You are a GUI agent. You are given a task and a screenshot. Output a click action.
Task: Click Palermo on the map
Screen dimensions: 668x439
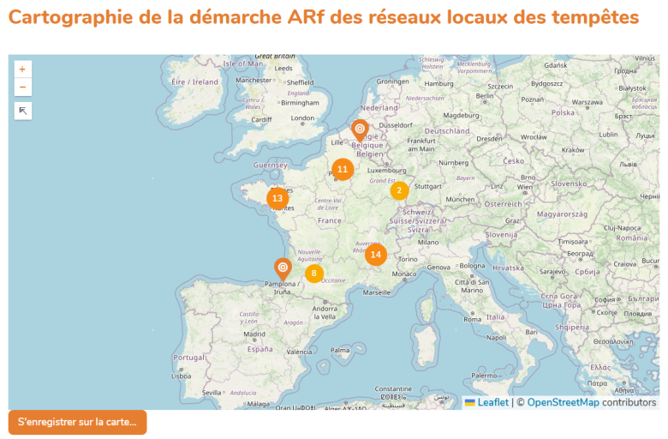coord(484,376)
